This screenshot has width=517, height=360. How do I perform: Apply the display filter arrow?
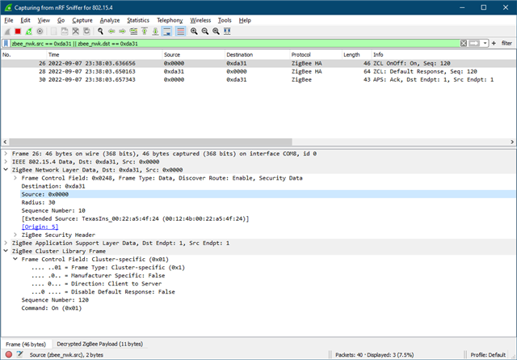(474, 43)
